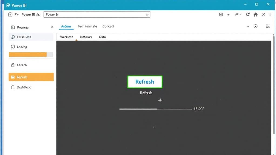Click the X icon in top-right toolbar
Viewport: 276px width, 155px height.
(264, 14)
